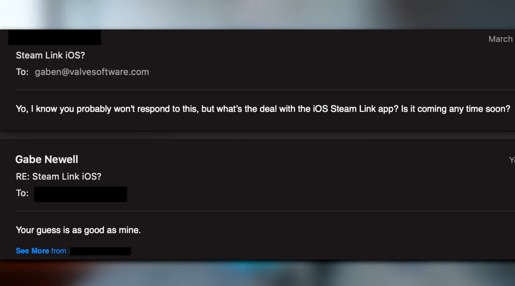This screenshot has height=286, width=515.
Task: Click the "To:" label in Gabe Newell's reply
Action: tap(22, 193)
